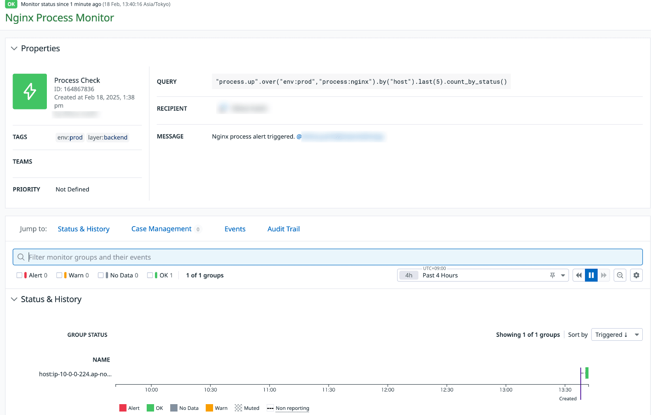Click the Nginx Process Monitor title
This screenshot has height=415, width=651.
coord(59,18)
